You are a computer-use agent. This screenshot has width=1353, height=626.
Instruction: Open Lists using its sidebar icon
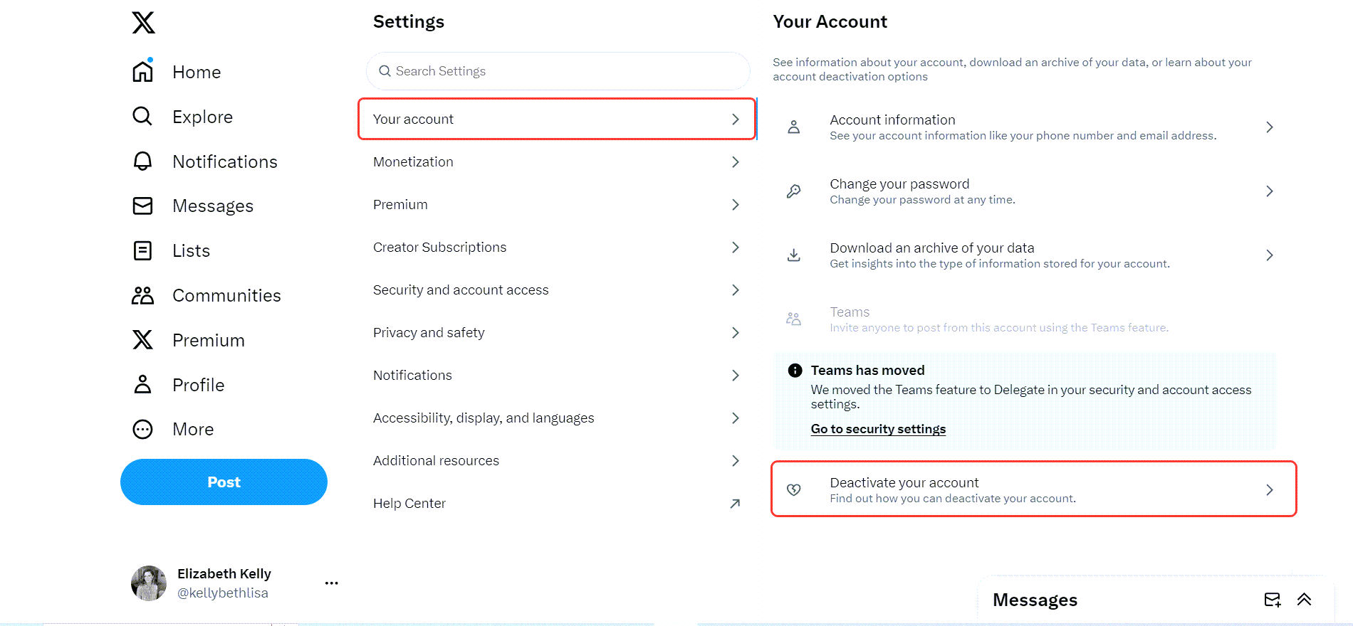pyautogui.click(x=142, y=250)
